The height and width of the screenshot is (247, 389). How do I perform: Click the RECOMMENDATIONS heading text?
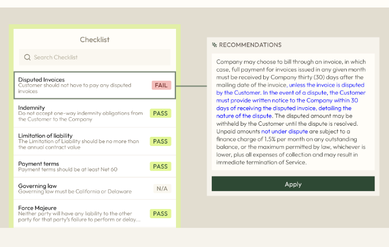250,45
